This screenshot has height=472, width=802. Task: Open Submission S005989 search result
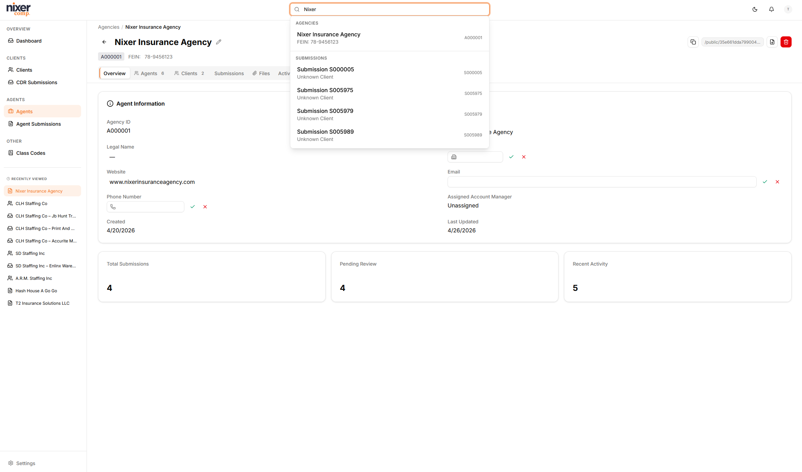click(390, 135)
